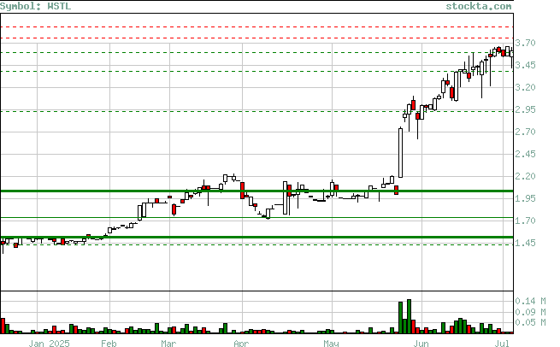The height and width of the screenshot is (347, 560).
Task: Click the 1.70 price axis label
Action: 525,221
